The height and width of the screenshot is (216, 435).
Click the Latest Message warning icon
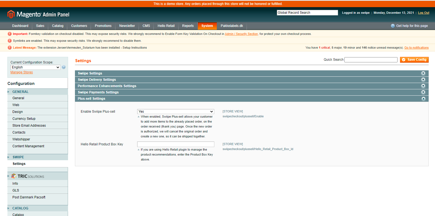click(x=10, y=48)
